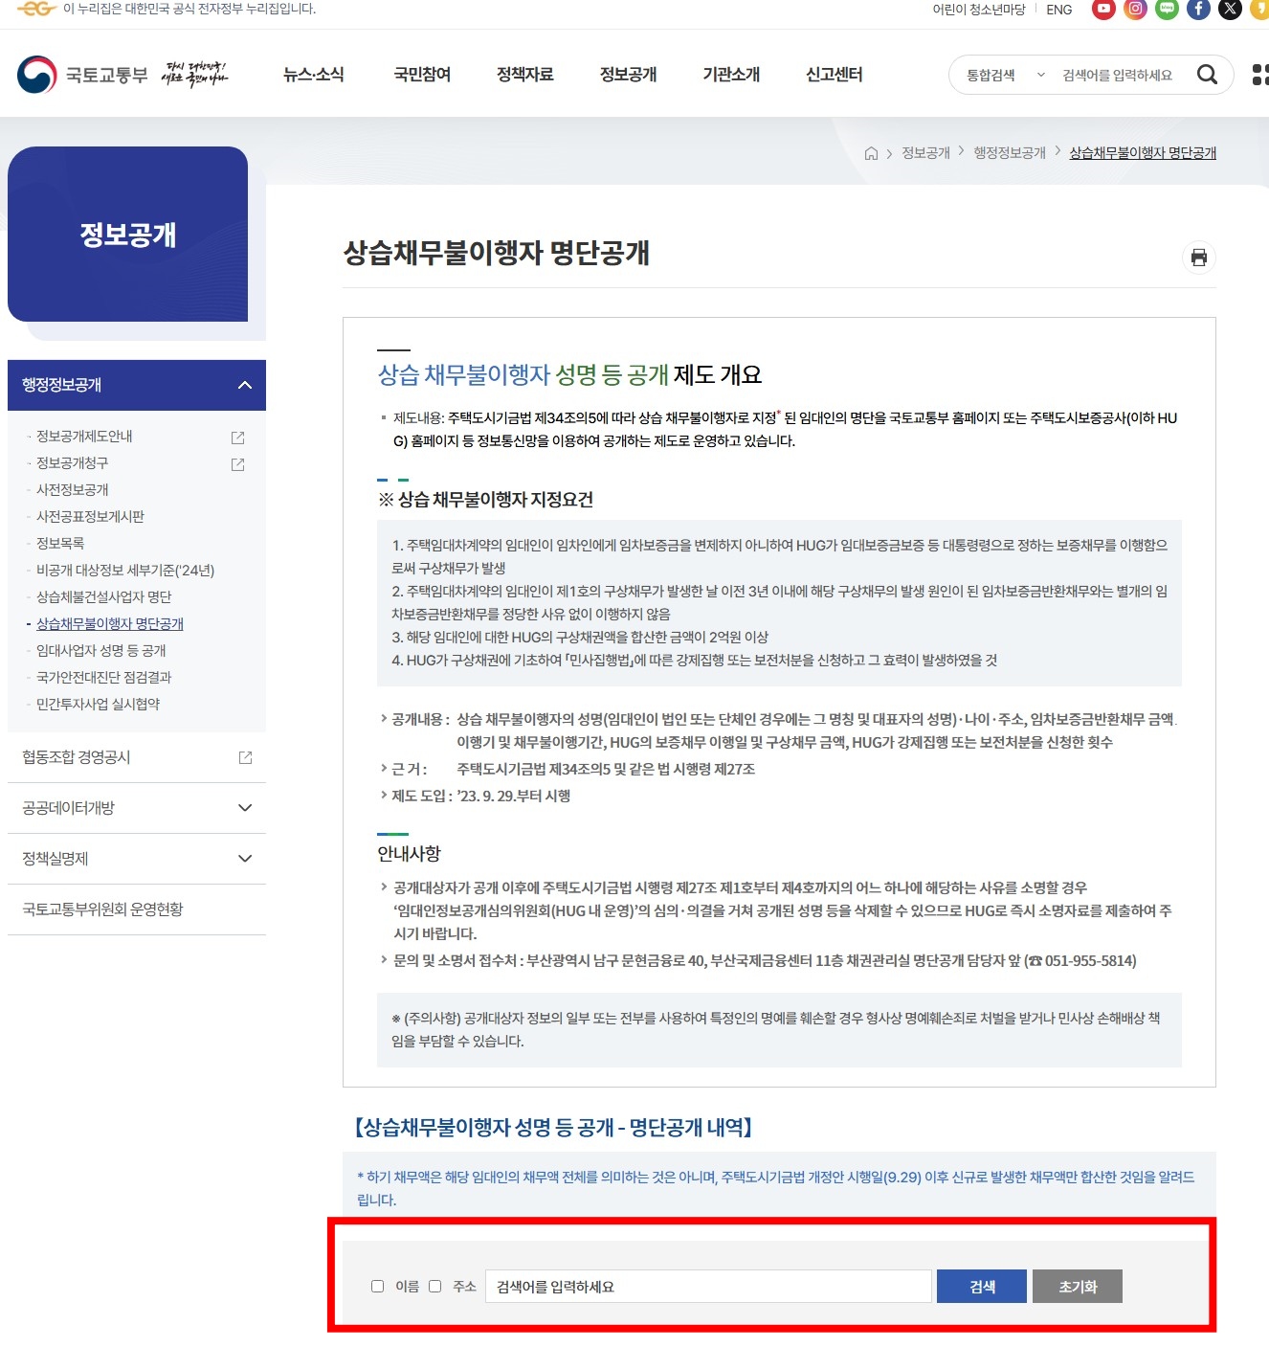Screen dimensions: 1269x1347
Task: Open 국가안전대진단 점검결과 sidebar item
Action: (104, 678)
